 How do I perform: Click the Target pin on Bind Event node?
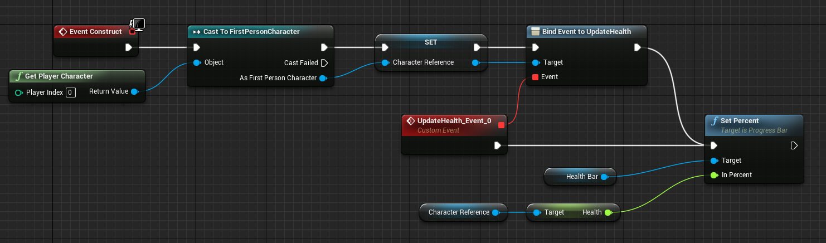click(536, 62)
